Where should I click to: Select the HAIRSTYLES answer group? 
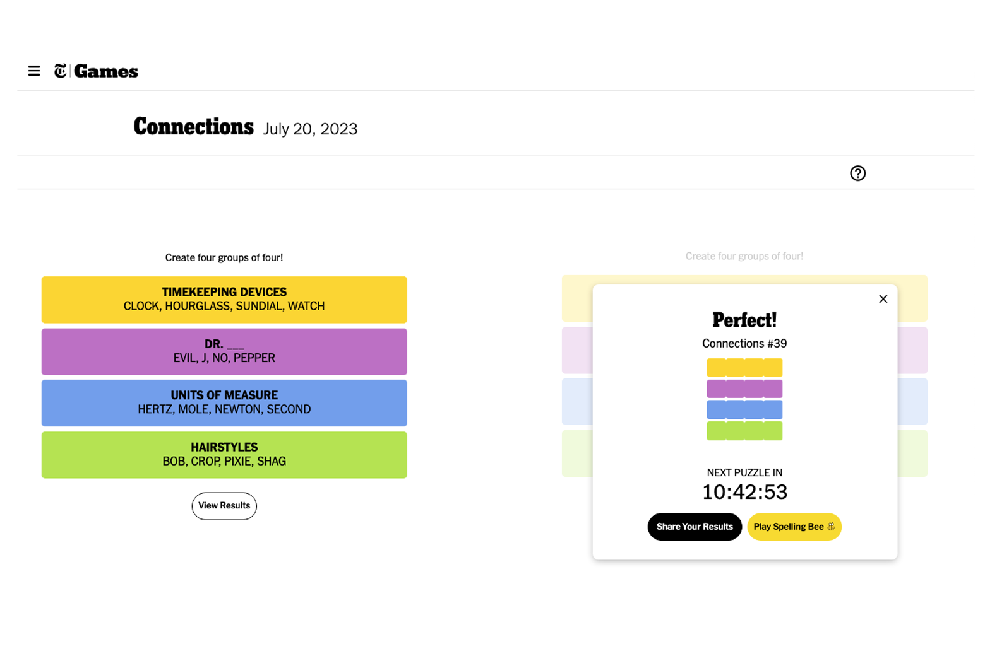pyautogui.click(x=224, y=454)
